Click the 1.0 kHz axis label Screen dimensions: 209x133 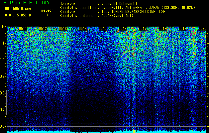coord(3,60)
